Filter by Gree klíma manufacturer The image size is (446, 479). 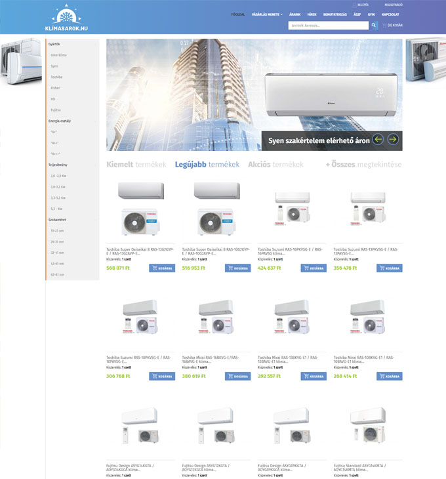pyautogui.click(x=58, y=55)
